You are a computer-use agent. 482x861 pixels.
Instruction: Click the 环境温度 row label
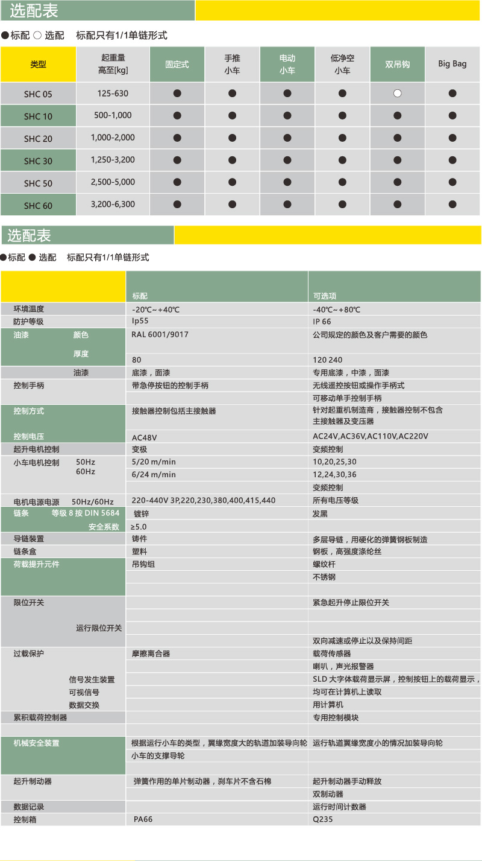pyautogui.click(x=29, y=309)
